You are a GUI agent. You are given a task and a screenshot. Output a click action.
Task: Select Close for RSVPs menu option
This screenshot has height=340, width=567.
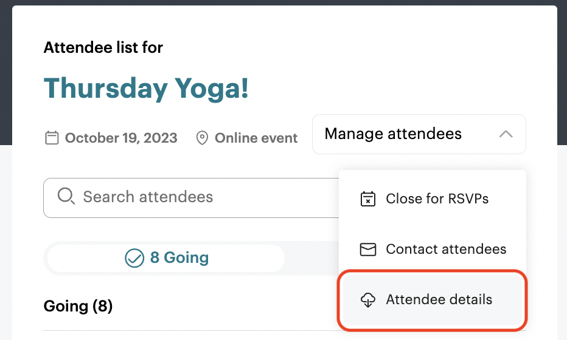[433, 199]
